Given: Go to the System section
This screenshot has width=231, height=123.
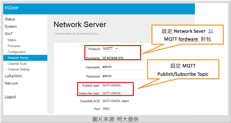Looking at the screenshot, I should (x=11, y=26).
